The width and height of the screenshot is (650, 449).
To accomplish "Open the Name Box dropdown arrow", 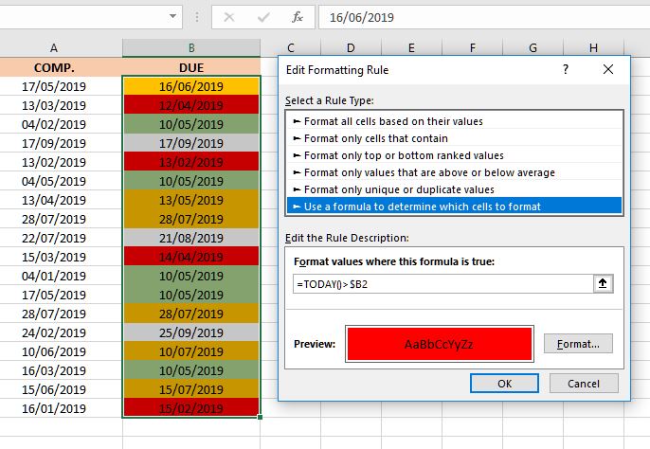I will 172,17.
